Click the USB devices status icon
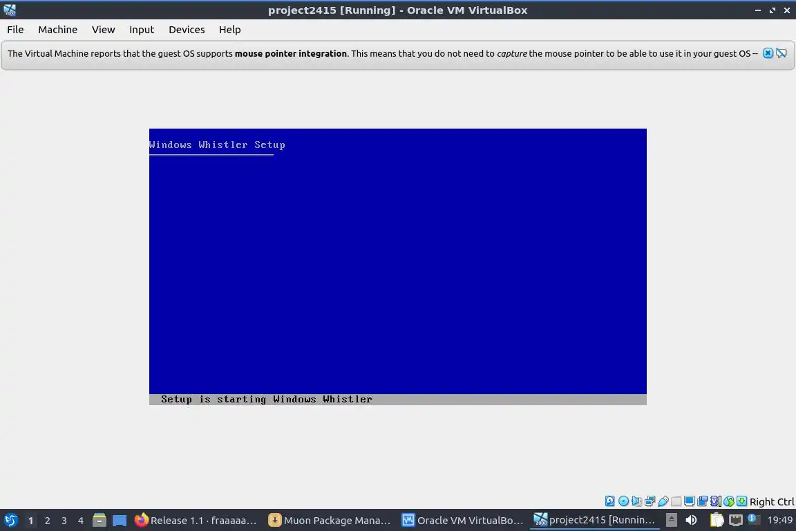The width and height of the screenshot is (796, 531). [x=663, y=501]
